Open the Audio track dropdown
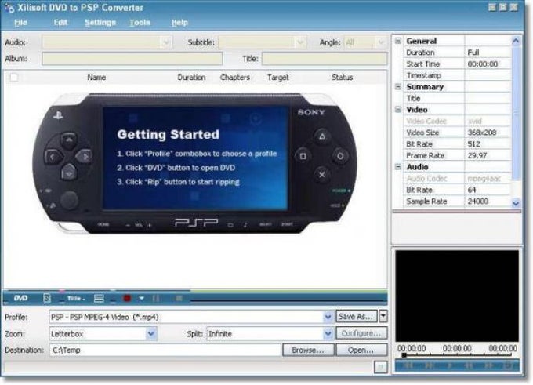This screenshot has height=385, width=533. point(166,42)
